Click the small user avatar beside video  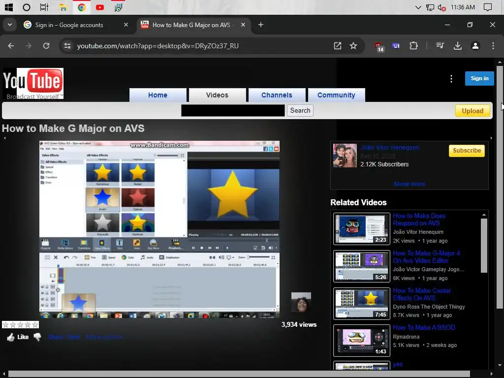click(x=301, y=302)
